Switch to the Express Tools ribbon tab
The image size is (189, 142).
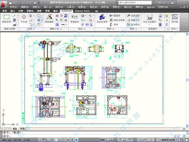tap(82, 10)
